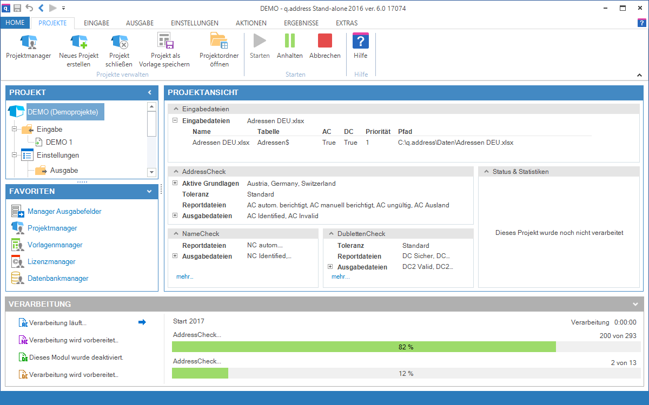Pause processing using Anhalten
Screen dimensions: 649x405
point(290,46)
